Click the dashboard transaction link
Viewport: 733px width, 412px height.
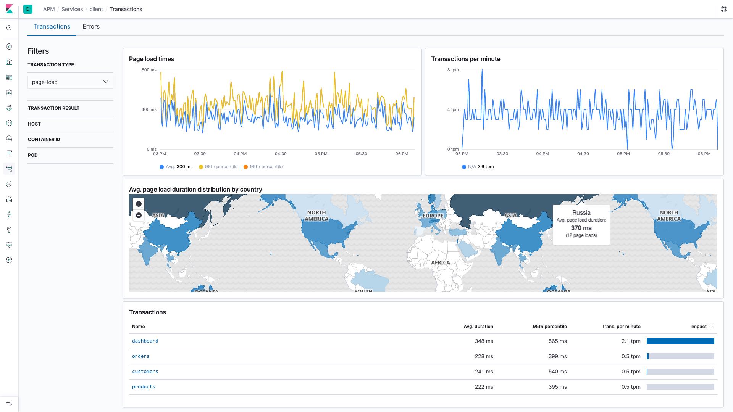click(145, 341)
